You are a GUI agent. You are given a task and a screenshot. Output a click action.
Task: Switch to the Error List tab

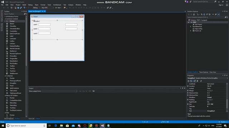[x=31, y=118]
